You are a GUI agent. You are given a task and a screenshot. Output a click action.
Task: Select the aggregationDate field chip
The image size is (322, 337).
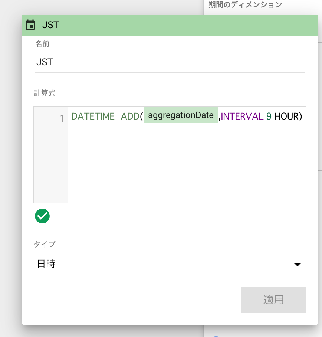[x=181, y=115]
